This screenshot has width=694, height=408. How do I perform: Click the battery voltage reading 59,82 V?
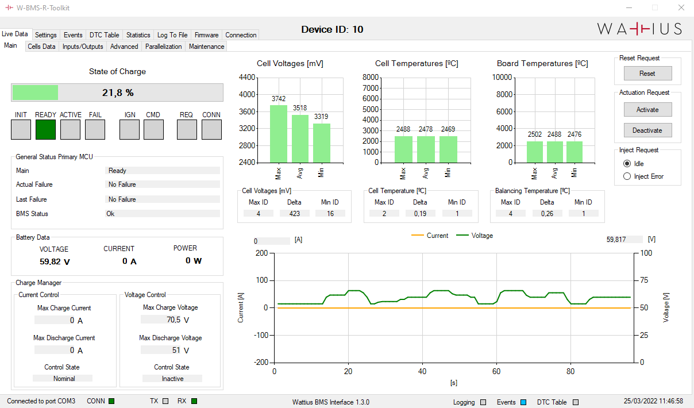pos(55,262)
